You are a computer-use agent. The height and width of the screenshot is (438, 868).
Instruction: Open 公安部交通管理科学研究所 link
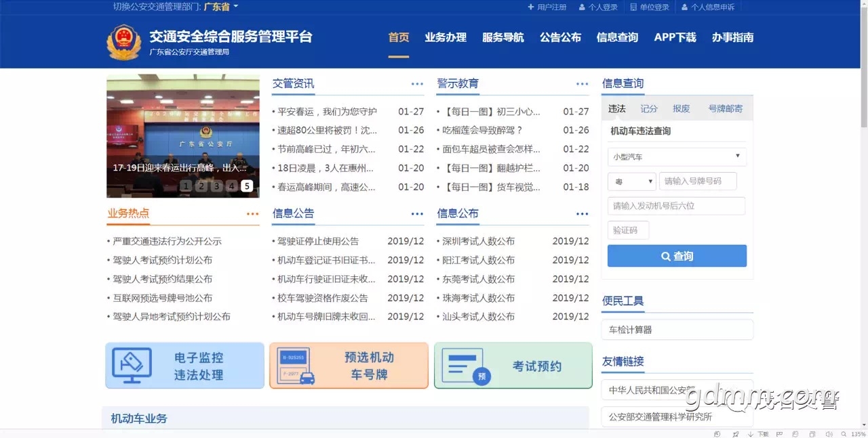point(677,417)
